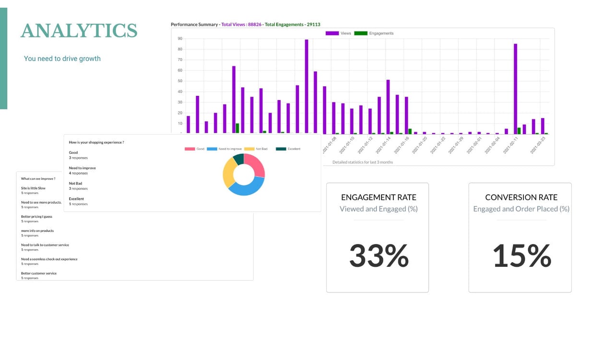
Task: Click 'Detailed statistics for last 3 months' caption
Action: (x=363, y=162)
